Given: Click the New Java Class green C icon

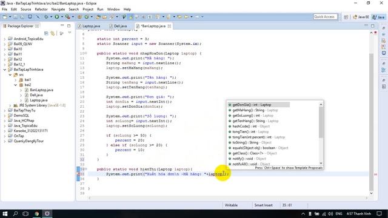Looking at the screenshot, I should coord(87,17).
